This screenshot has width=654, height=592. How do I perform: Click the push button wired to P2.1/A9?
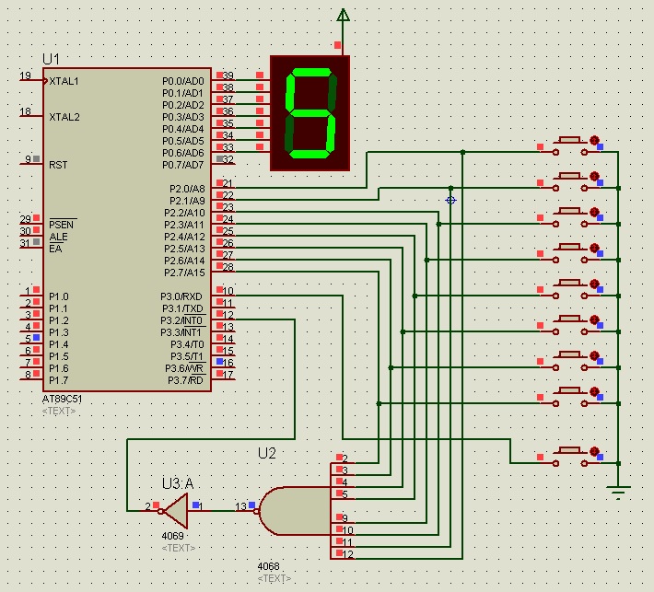click(x=570, y=181)
